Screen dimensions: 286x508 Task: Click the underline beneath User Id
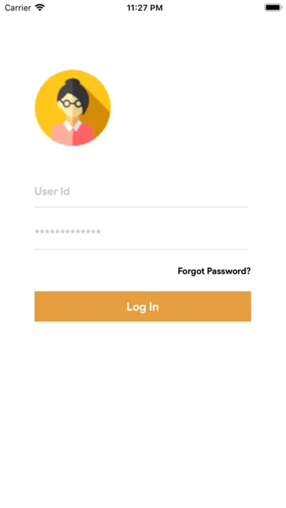(141, 207)
